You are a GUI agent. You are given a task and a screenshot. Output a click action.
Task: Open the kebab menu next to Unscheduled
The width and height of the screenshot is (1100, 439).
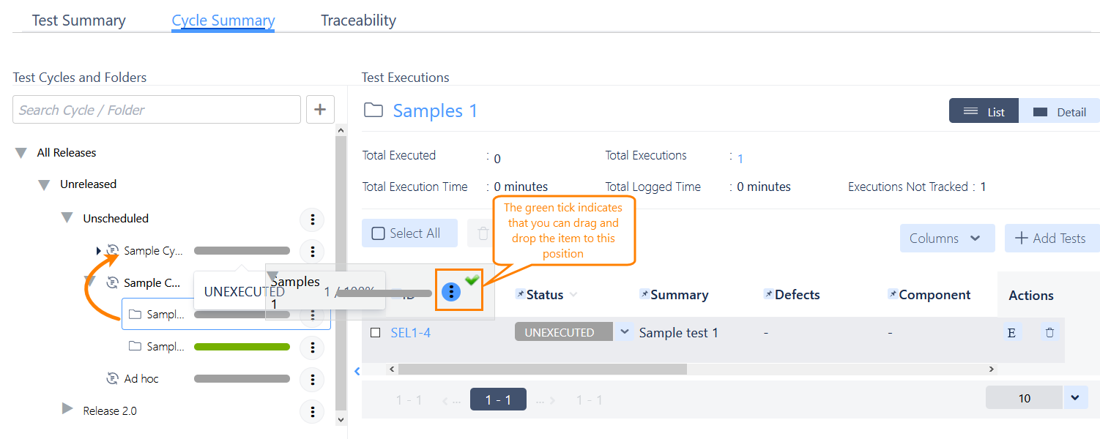[x=312, y=219]
